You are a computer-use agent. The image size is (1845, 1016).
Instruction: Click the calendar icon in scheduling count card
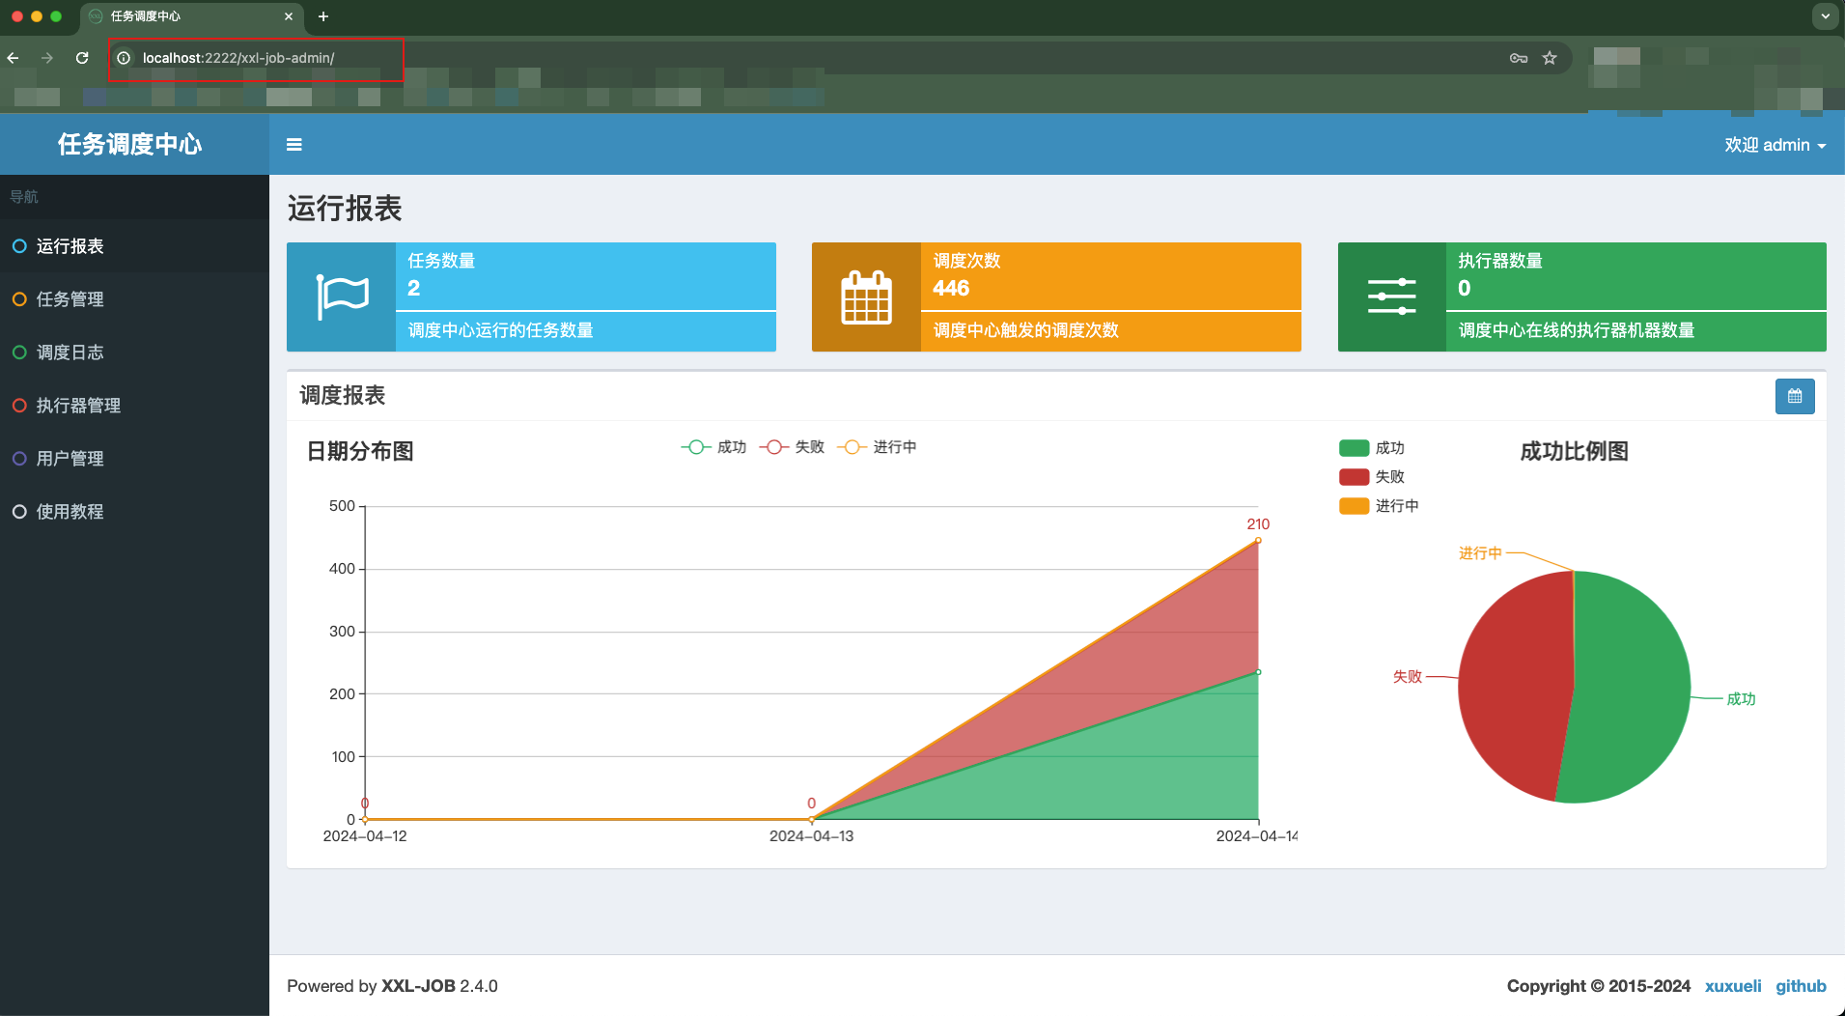point(866,296)
